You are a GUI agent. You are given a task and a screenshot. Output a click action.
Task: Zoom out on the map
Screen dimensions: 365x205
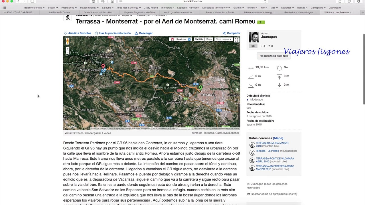68,52
